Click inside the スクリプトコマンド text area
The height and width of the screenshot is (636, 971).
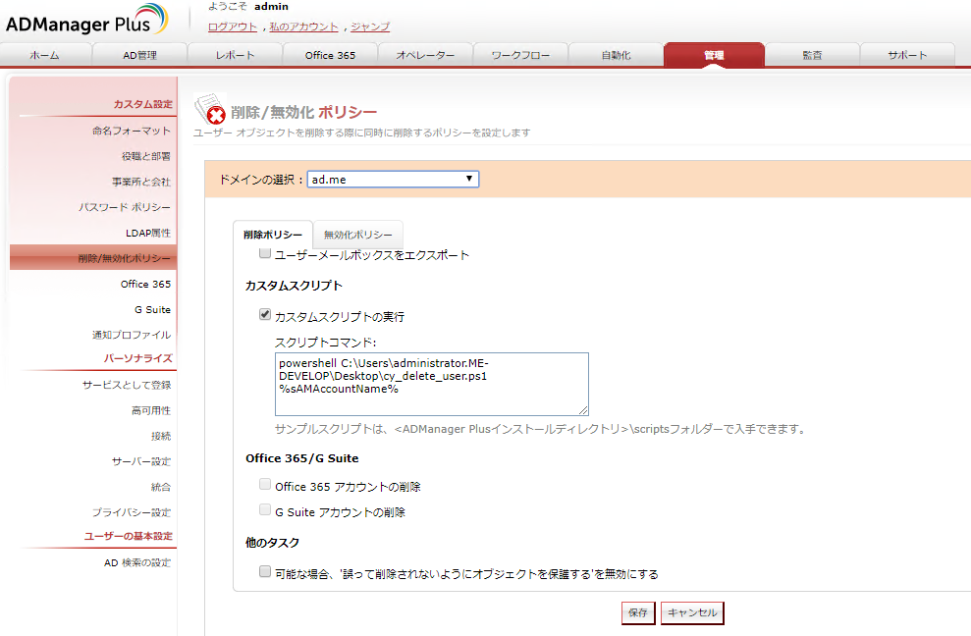pyautogui.click(x=432, y=384)
